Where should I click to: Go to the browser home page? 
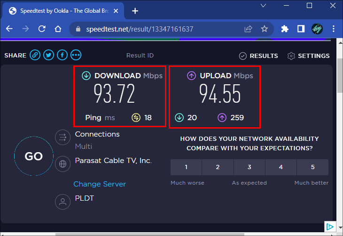click(x=58, y=29)
